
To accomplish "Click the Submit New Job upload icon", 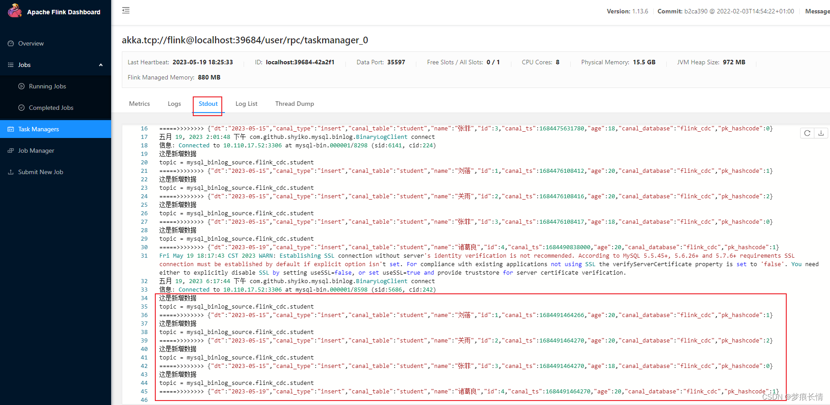I will 11,172.
